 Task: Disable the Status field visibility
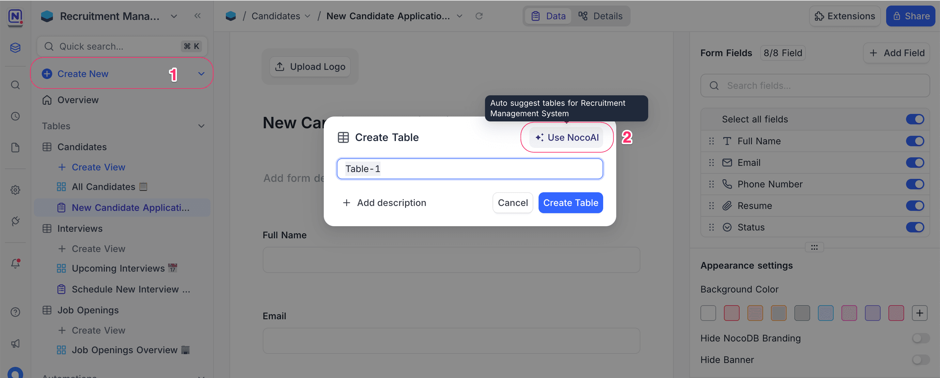(915, 227)
